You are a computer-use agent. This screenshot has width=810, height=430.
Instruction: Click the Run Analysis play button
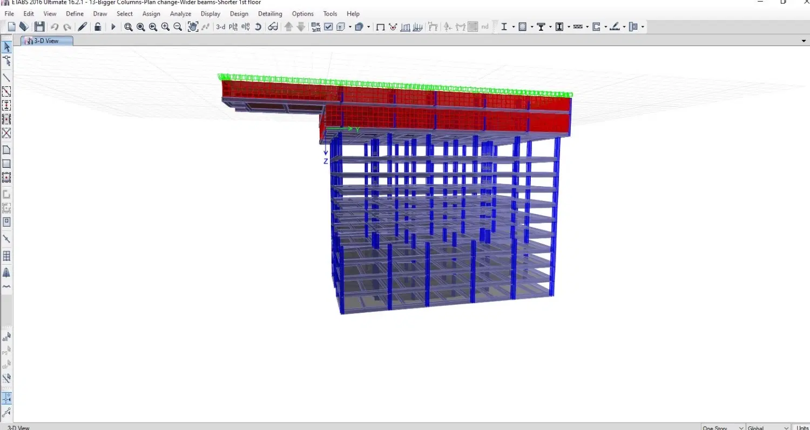[x=113, y=26]
